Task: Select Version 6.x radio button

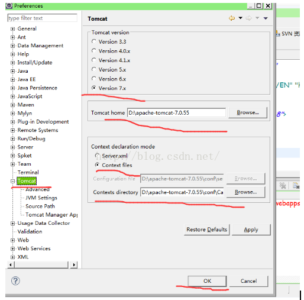Action: (x=94, y=79)
